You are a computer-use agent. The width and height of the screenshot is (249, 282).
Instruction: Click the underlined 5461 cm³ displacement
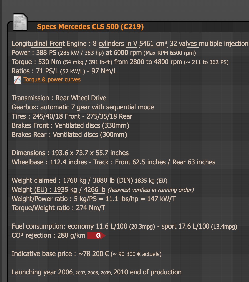point(153,44)
